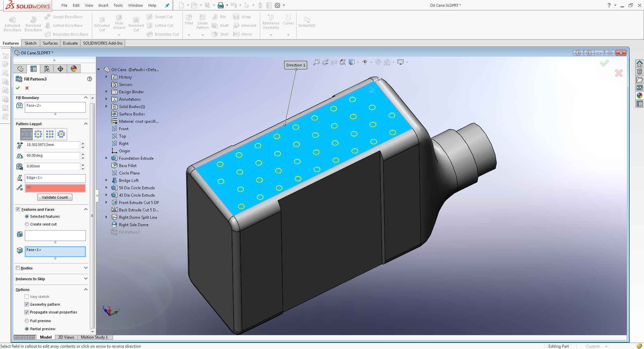Collapse the Options section

86,289
